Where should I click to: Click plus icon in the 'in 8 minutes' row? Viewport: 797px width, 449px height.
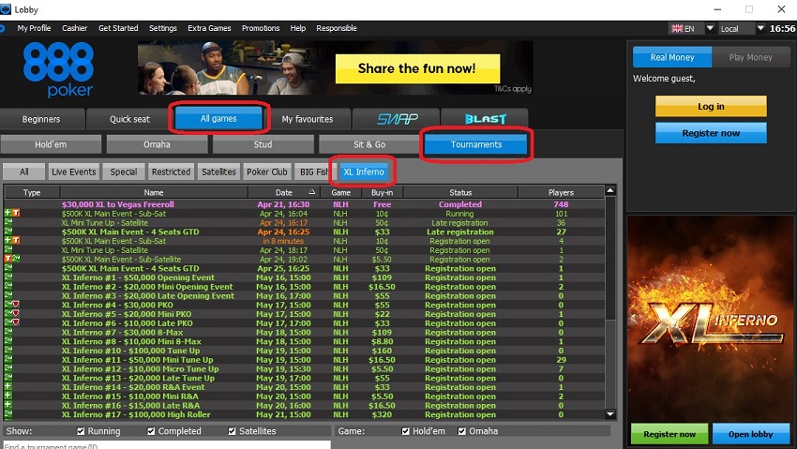point(8,241)
